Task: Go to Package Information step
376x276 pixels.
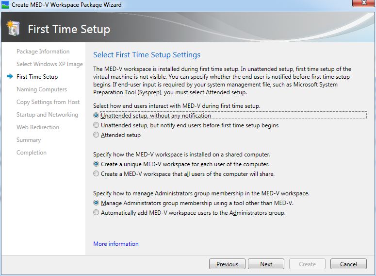Action: (x=43, y=52)
